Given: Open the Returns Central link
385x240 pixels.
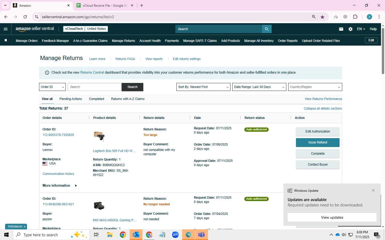Looking at the screenshot, I should pyautogui.click(x=92, y=73).
